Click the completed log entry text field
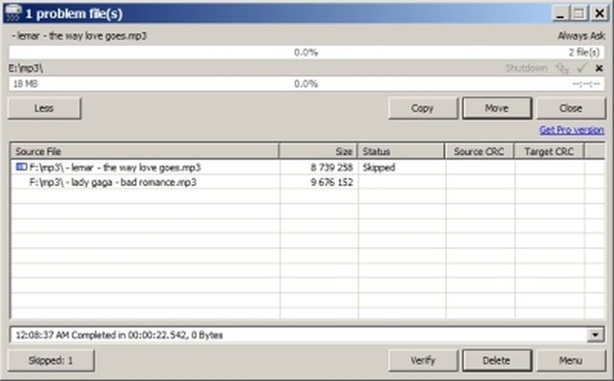 pos(298,335)
